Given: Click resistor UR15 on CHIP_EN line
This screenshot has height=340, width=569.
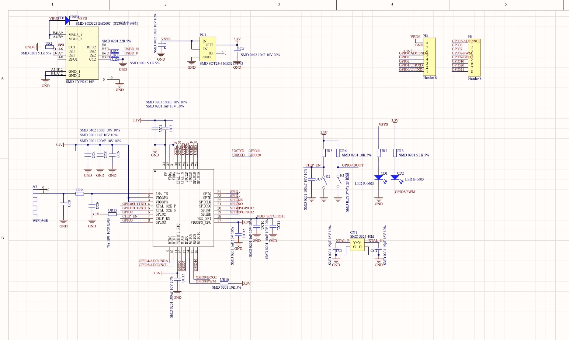Looking at the screenshot, I should pos(112,214).
